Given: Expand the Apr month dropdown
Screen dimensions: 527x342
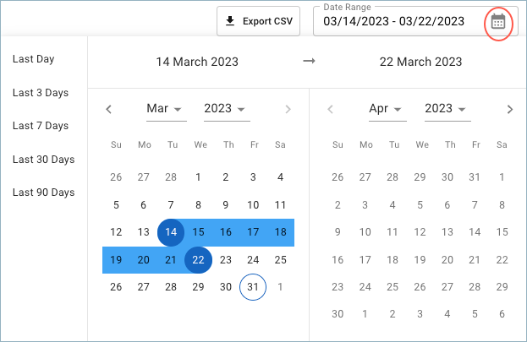Looking at the screenshot, I should pos(387,110).
